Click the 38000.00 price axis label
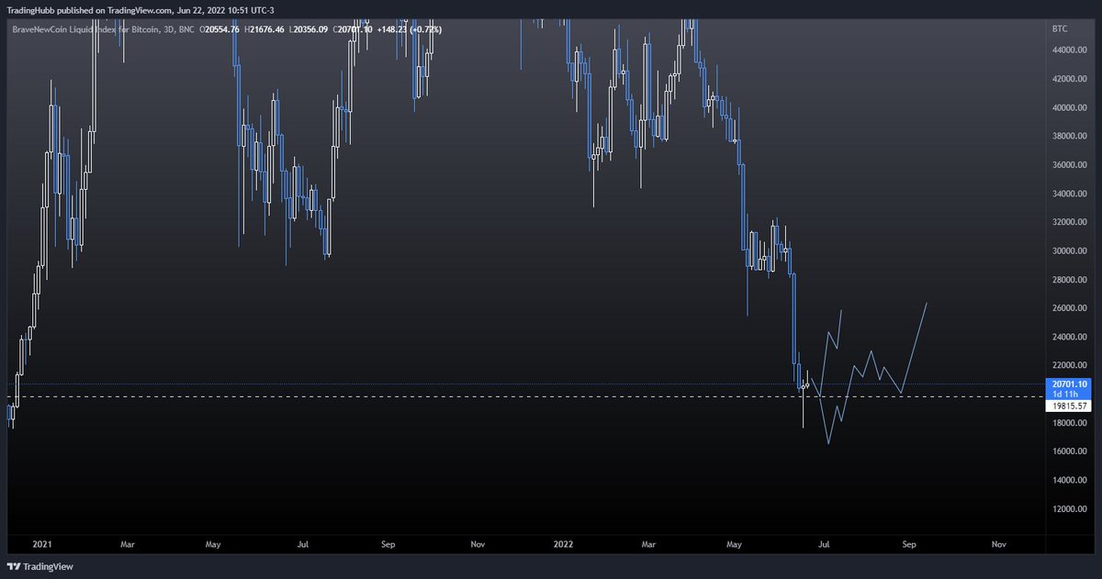The height and width of the screenshot is (579, 1102). pos(1070,137)
